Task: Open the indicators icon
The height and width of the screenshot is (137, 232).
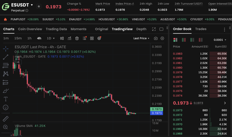Action: coord(69,38)
